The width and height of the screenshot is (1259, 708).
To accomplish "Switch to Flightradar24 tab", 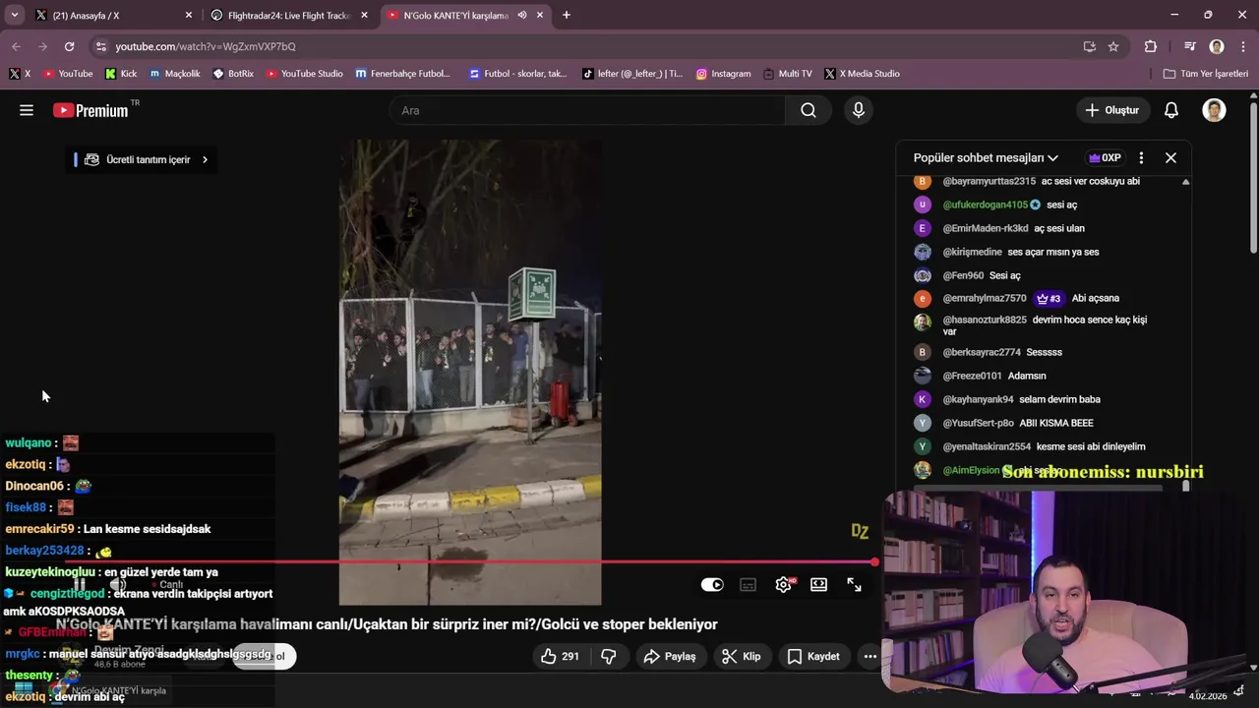I will pos(289,15).
